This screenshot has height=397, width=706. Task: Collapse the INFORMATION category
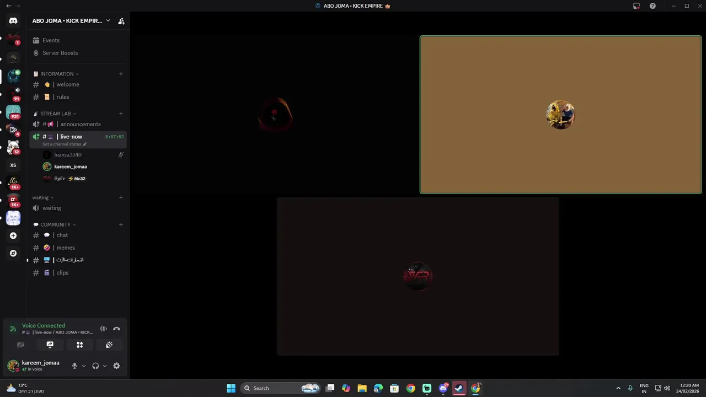56,74
